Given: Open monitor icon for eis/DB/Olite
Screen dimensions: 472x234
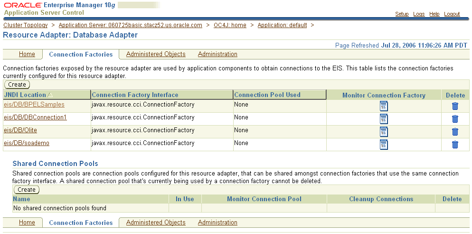Looking at the screenshot, I should pos(384,132).
